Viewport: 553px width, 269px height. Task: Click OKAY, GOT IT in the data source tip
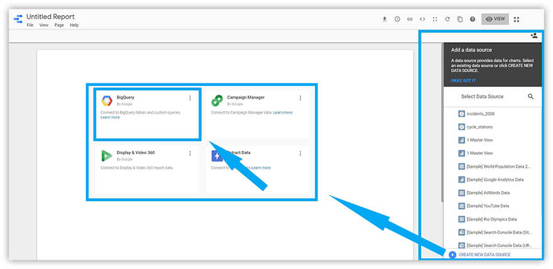pos(463,80)
